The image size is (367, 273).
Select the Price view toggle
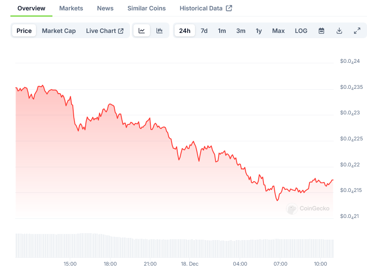[x=24, y=31]
